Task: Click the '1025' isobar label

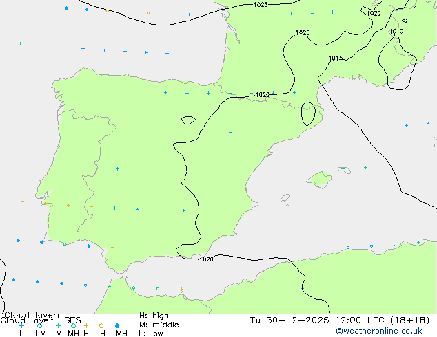Action: (261, 4)
